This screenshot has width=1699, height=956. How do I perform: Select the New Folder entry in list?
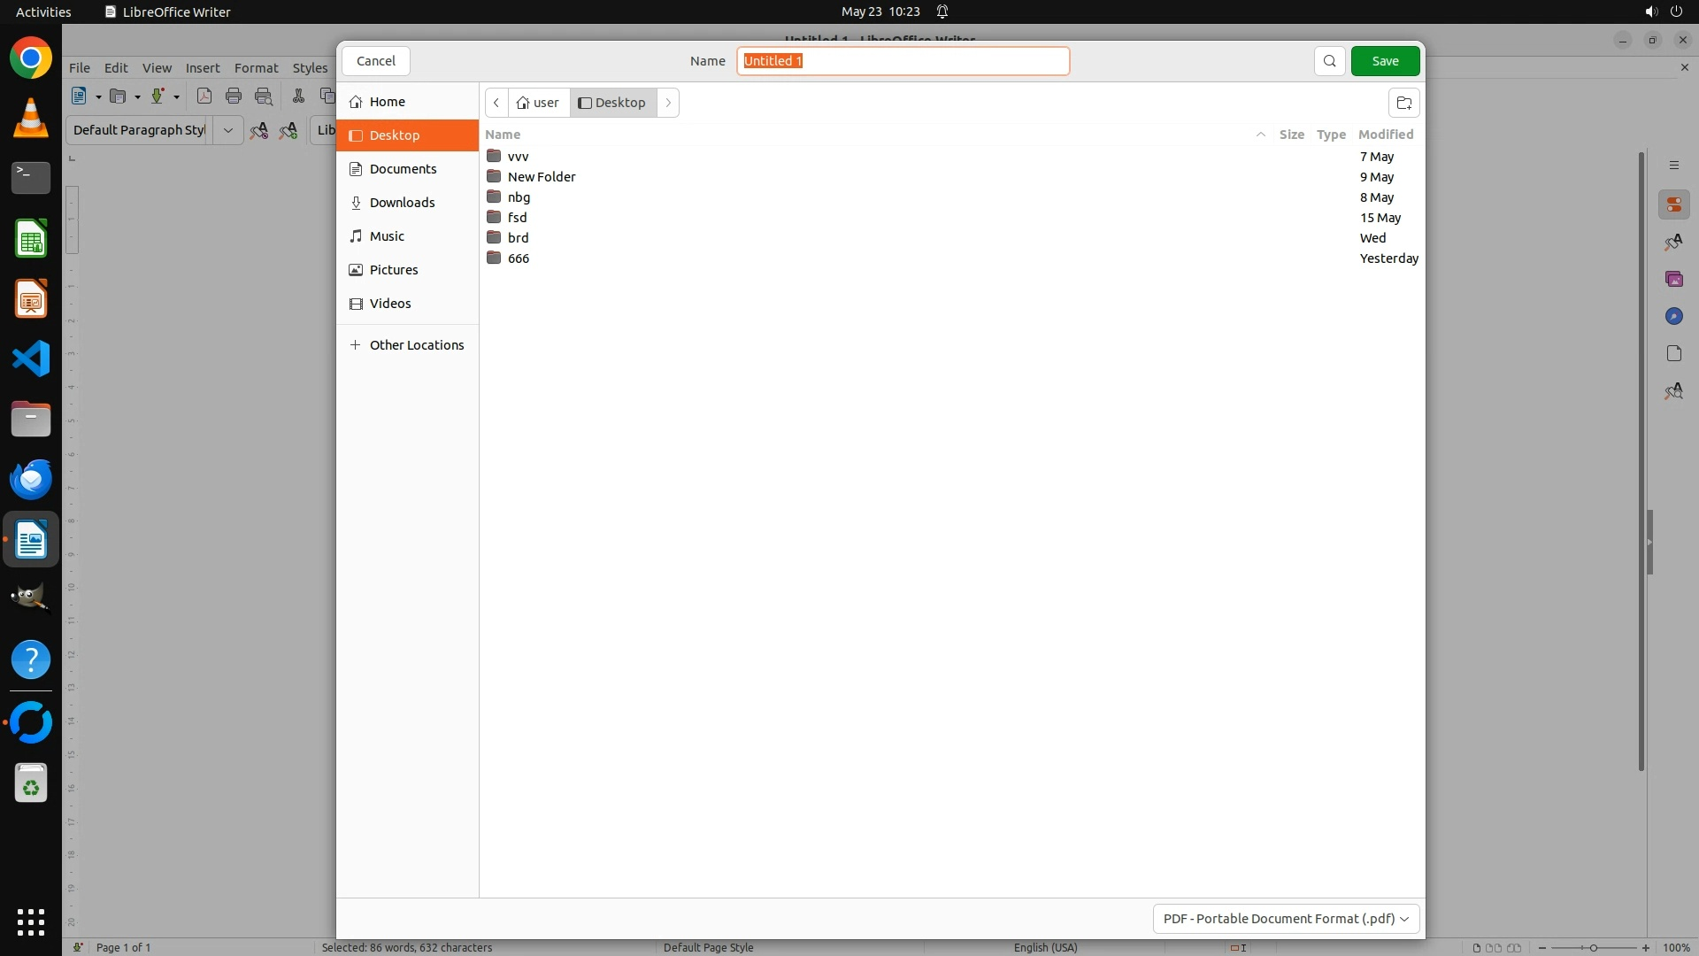point(542,177)
